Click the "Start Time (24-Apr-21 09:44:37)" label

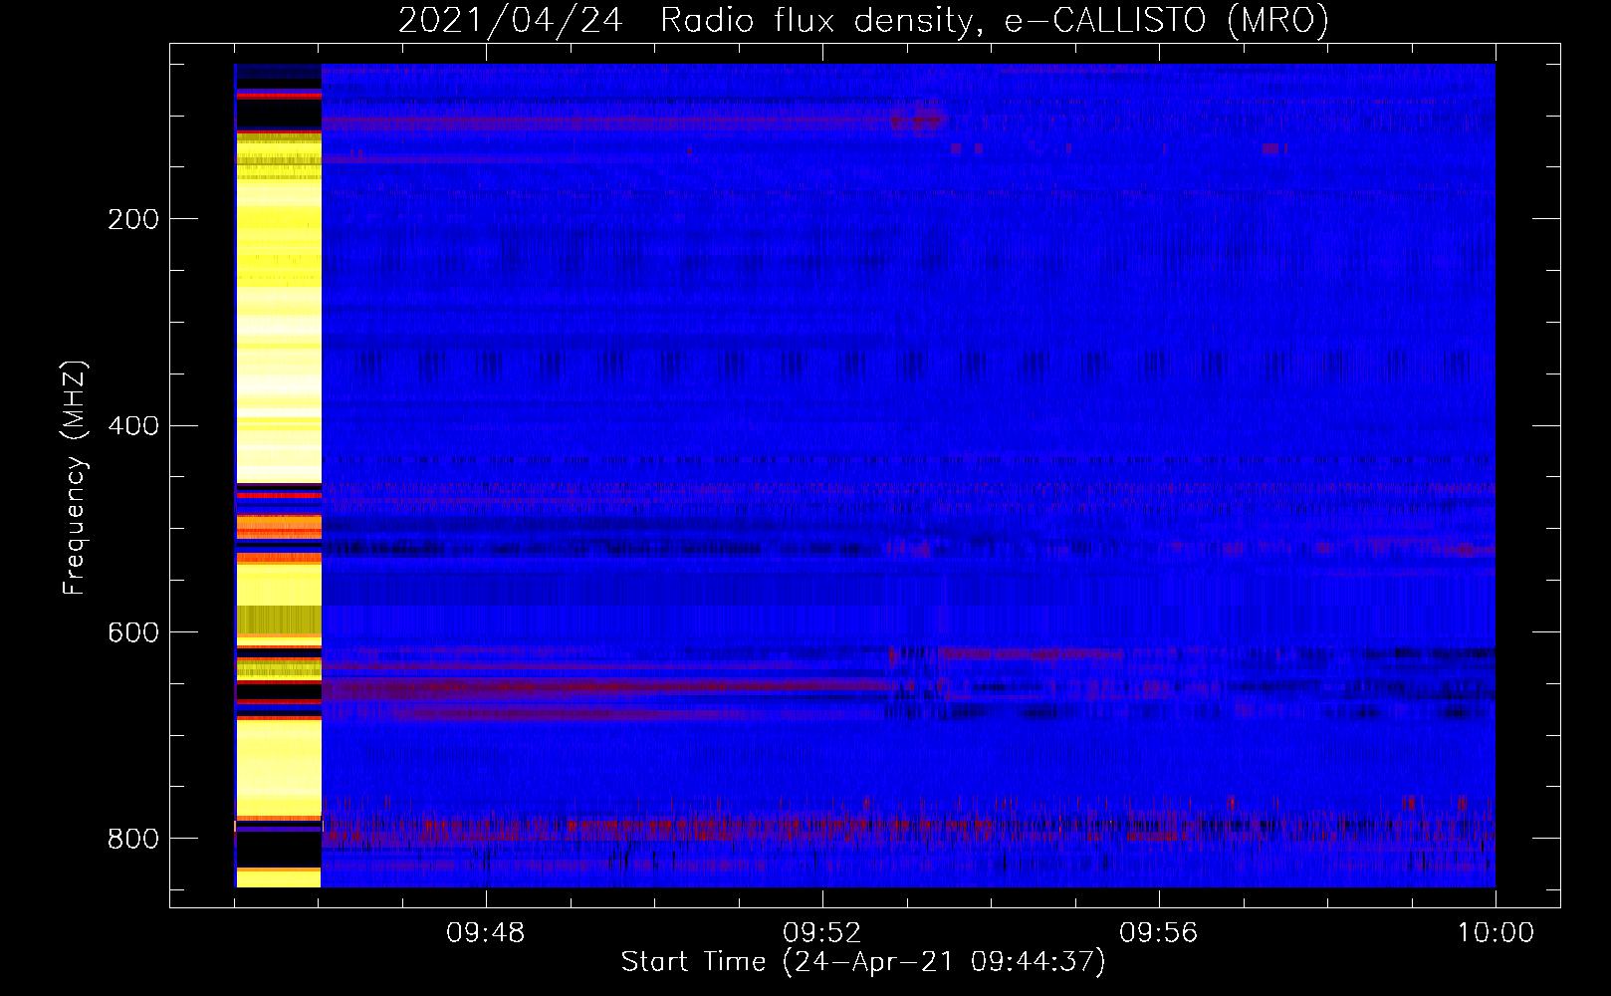click(863, 962)
